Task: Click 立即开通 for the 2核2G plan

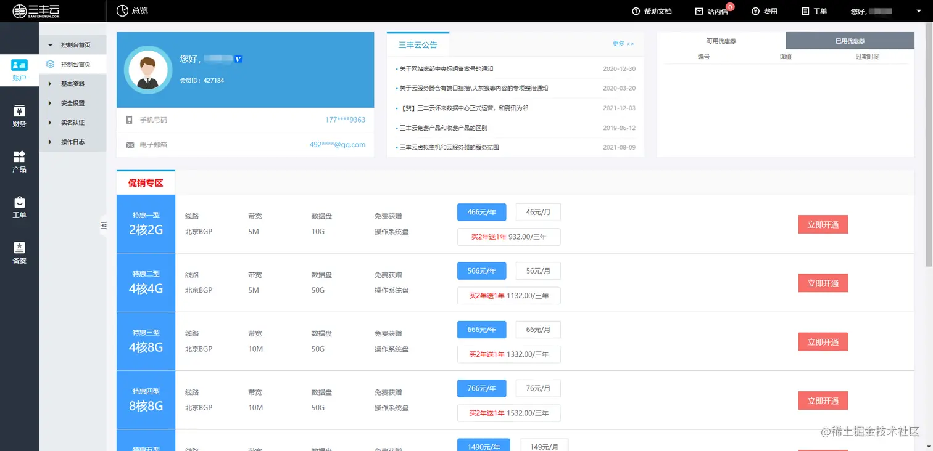Action: pos(823,224)
